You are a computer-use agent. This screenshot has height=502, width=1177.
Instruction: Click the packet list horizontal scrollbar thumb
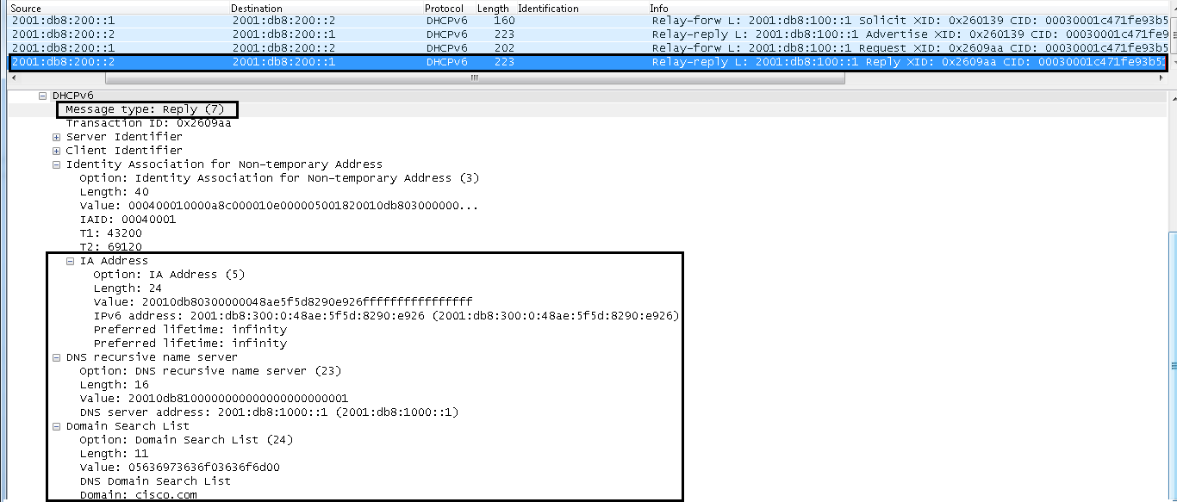(x=475, y=77)
